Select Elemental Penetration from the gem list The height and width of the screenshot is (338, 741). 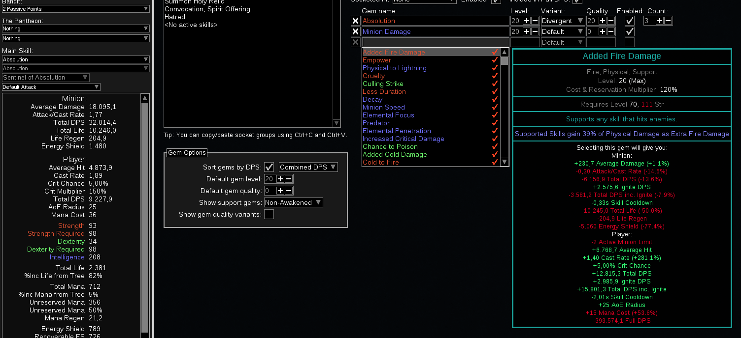(431, 131)
